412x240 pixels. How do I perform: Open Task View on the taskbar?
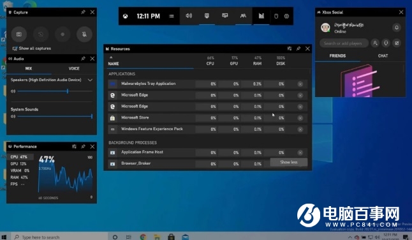[x=128, y=237]
